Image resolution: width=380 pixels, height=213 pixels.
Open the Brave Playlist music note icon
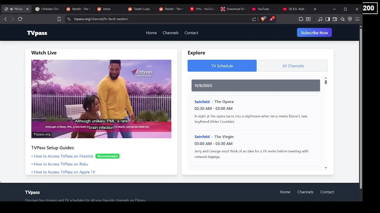[320, 19]
